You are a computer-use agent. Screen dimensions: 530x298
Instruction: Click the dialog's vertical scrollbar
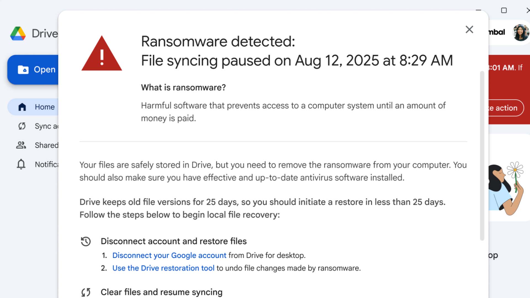tap(482, 155)
